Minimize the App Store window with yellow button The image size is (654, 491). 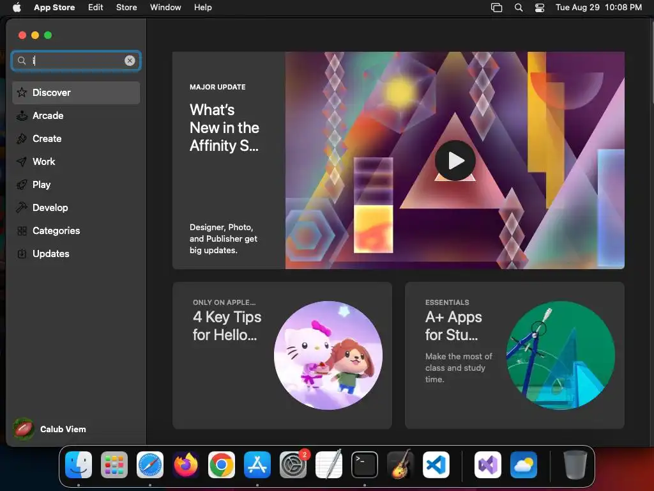[35, 35]
